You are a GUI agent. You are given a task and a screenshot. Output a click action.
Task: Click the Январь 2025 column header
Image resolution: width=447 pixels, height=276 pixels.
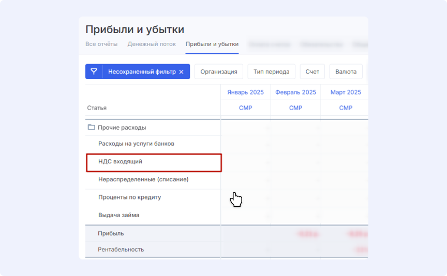coord(245,93)
